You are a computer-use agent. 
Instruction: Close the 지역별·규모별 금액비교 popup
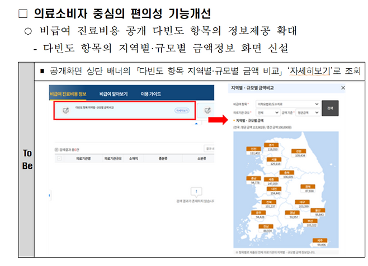343,88
